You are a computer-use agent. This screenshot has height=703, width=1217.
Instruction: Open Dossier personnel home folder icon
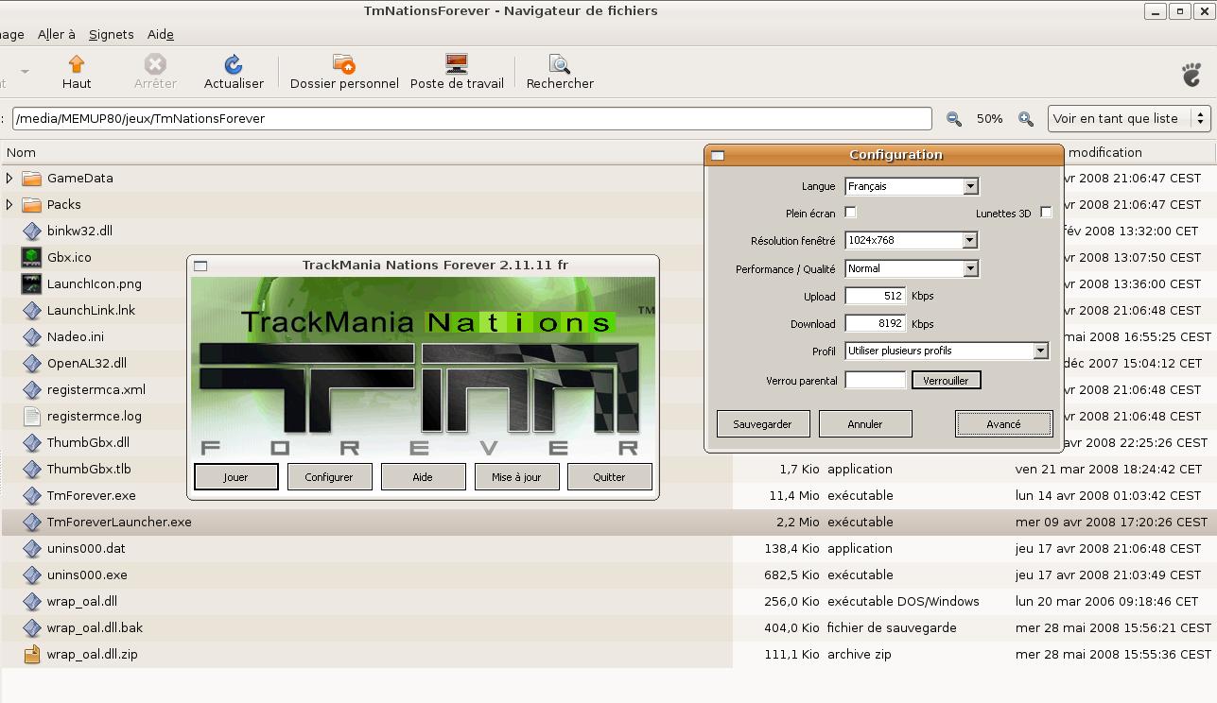click(344, 63)
